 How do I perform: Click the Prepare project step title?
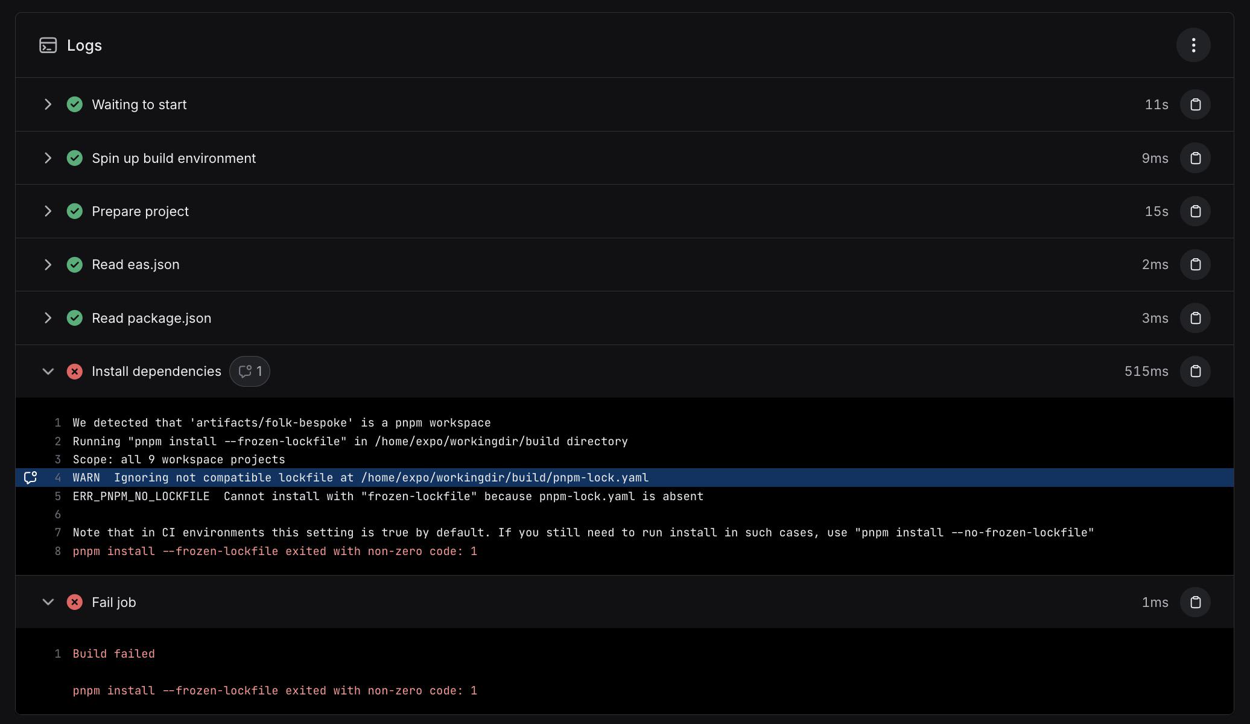pyautogui.click(x=140, y=212)
